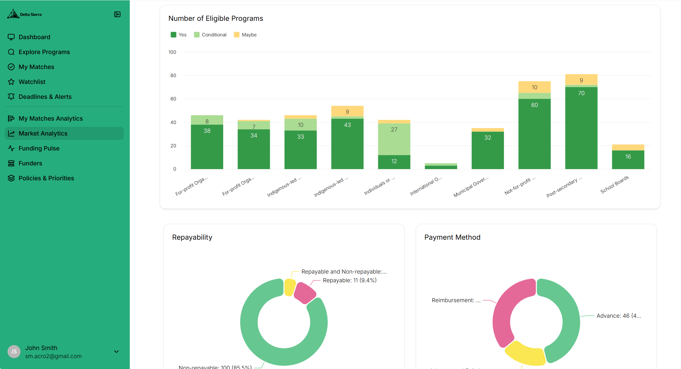Click the School Boards bar labeled 16

628,159
